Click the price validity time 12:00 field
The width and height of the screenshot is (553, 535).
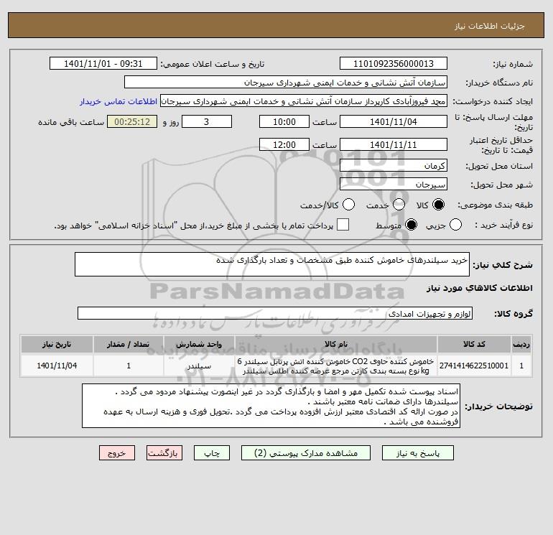point(284,144)
